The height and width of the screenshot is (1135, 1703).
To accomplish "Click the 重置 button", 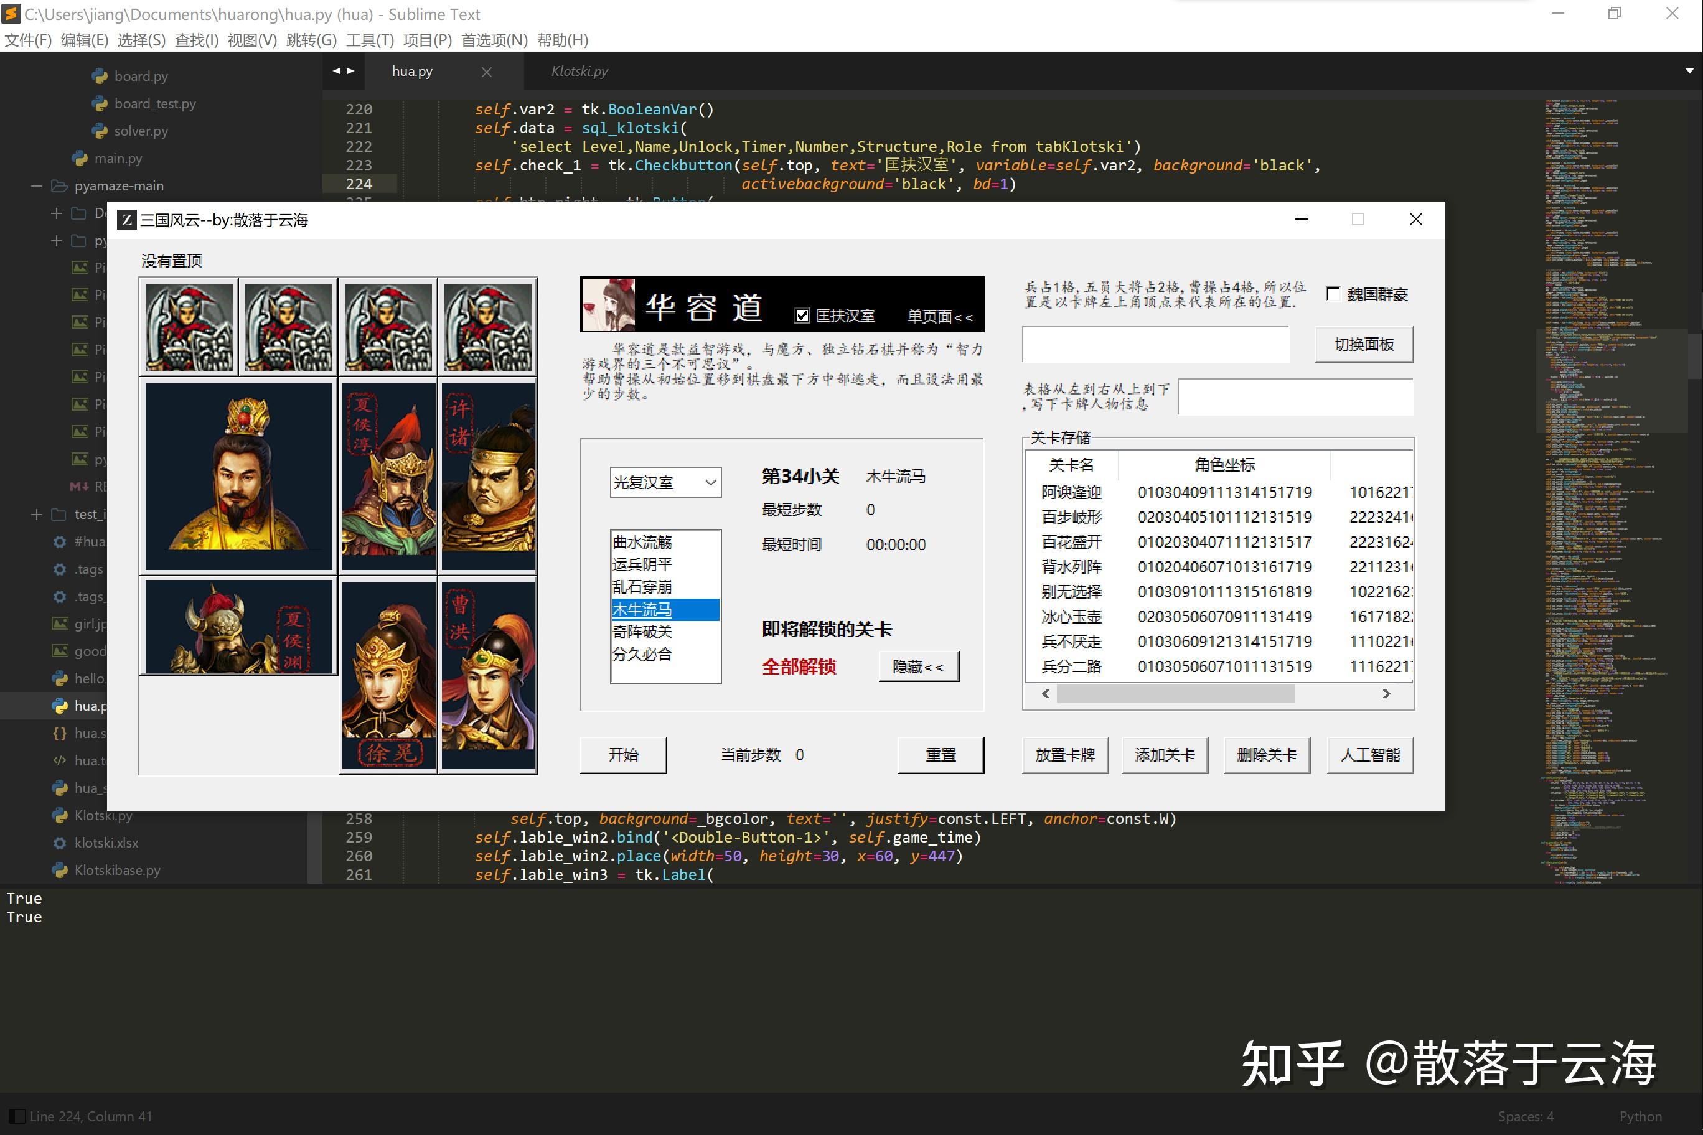I will coord(941,755).
